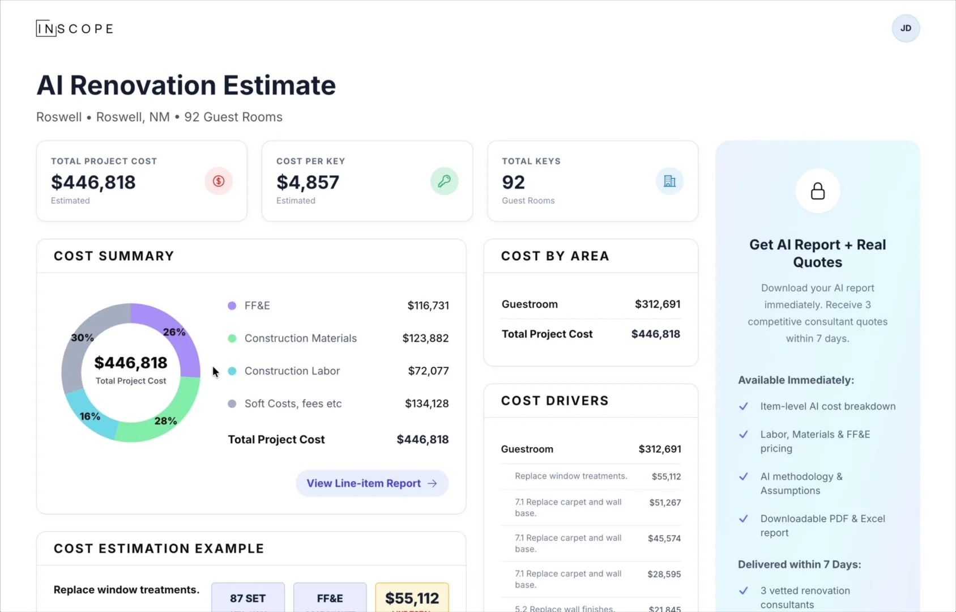Screen dimensions: 956x612
Task: Click the checkmark beside 3 vetted renovation consultants
Action: tap(744, 591)
